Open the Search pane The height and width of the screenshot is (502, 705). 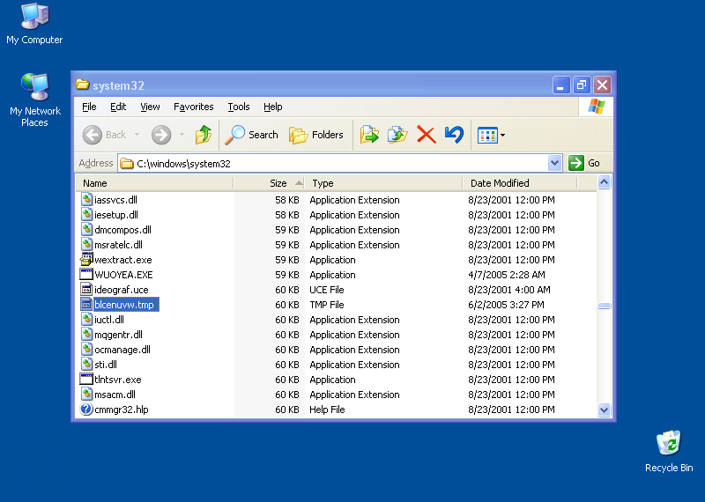pyautogui.click(x=252, y=135)
